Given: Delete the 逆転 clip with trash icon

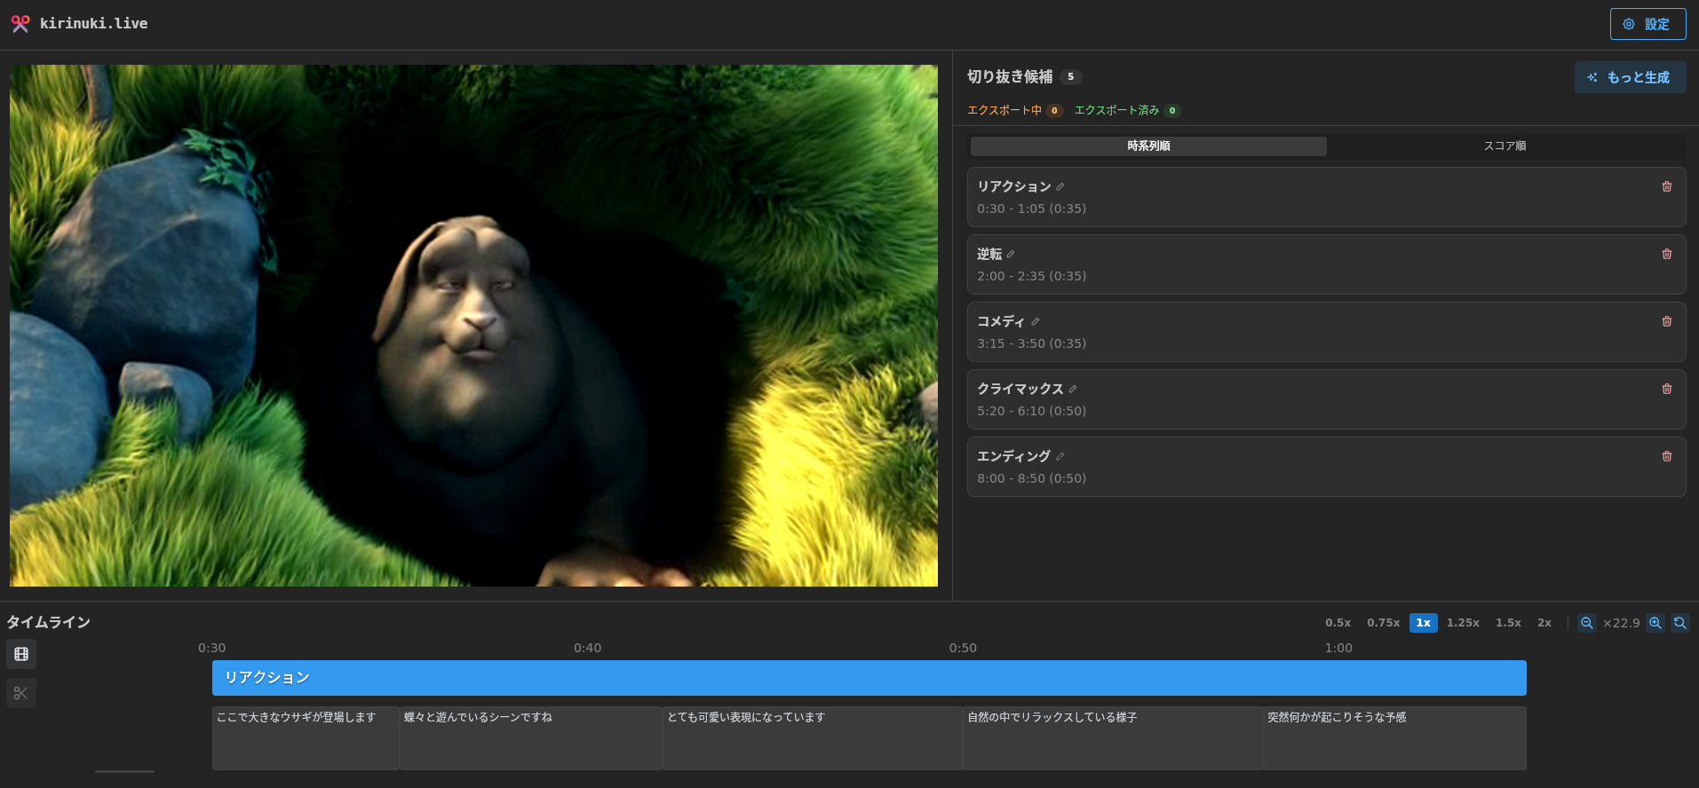Looking at the screenshot, I should (1667, 254).
